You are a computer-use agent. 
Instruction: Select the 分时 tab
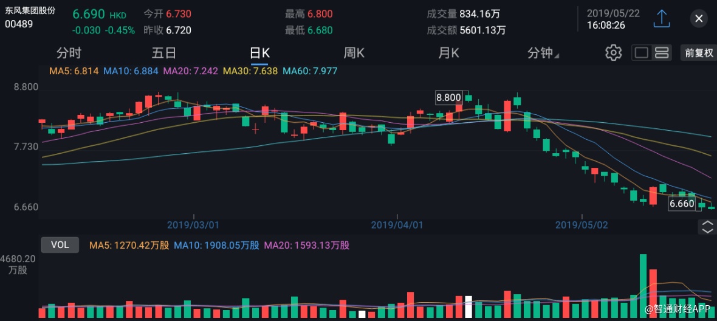point(69,53)
